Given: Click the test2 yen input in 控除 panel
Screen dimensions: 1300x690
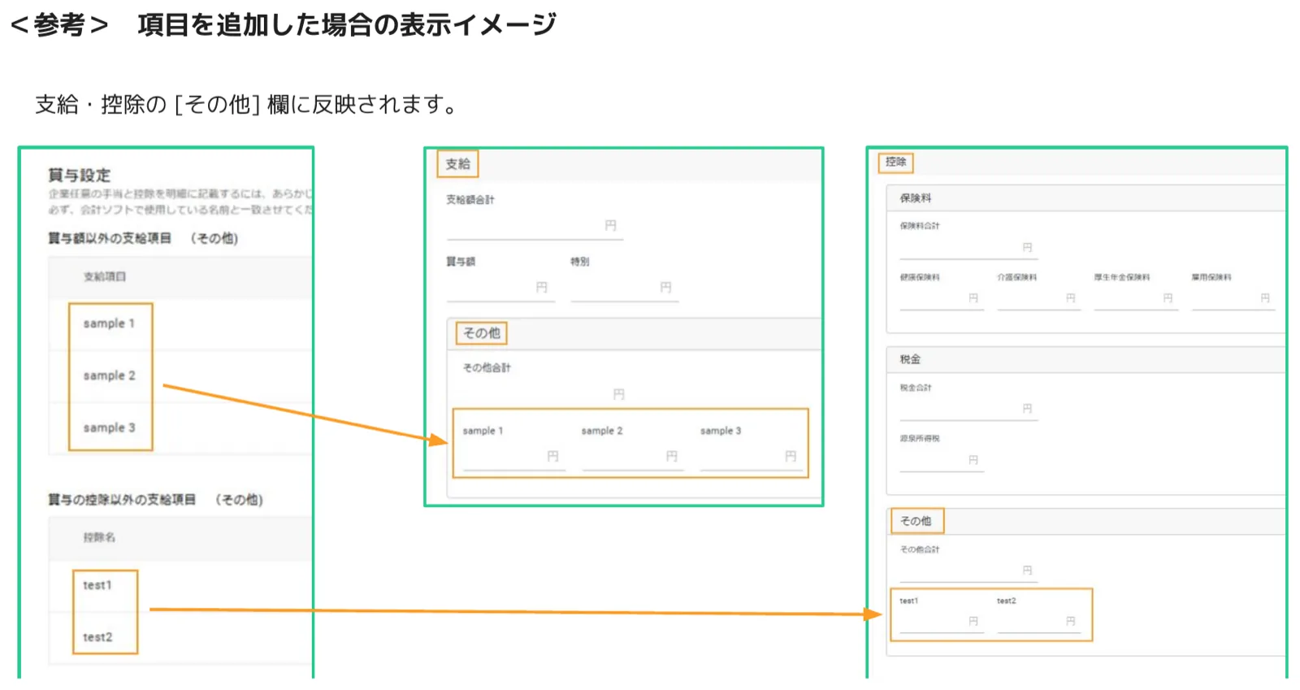Looking at the screenshot, I should [1038, 622].
